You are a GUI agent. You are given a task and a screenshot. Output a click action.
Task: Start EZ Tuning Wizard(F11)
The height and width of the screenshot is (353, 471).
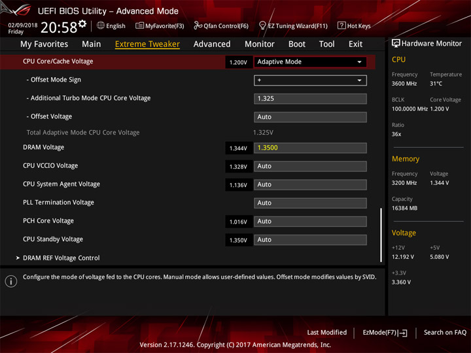click(293, 25)
